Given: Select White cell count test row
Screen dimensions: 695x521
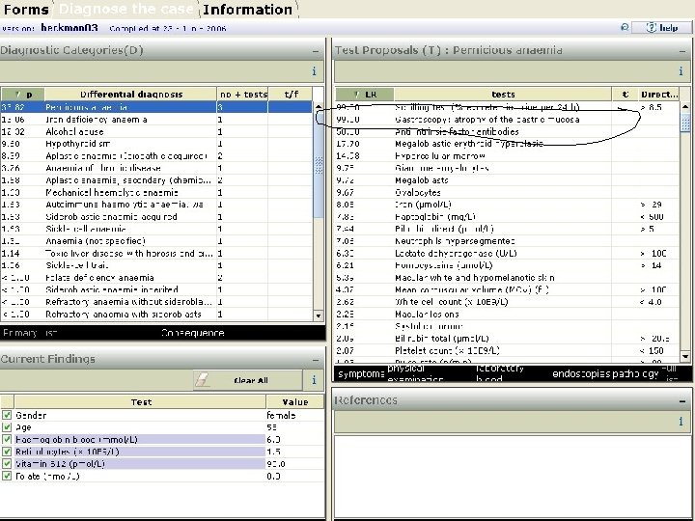Looking at the screenshot, I should coord(507,302).
